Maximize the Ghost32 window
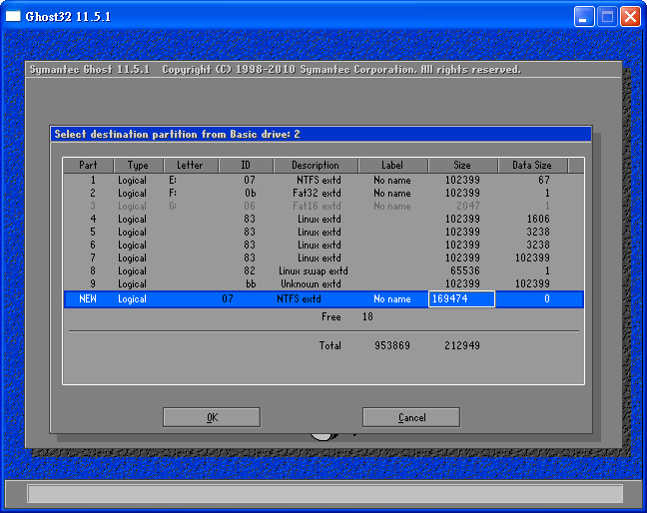 click(x=607, y=17)
